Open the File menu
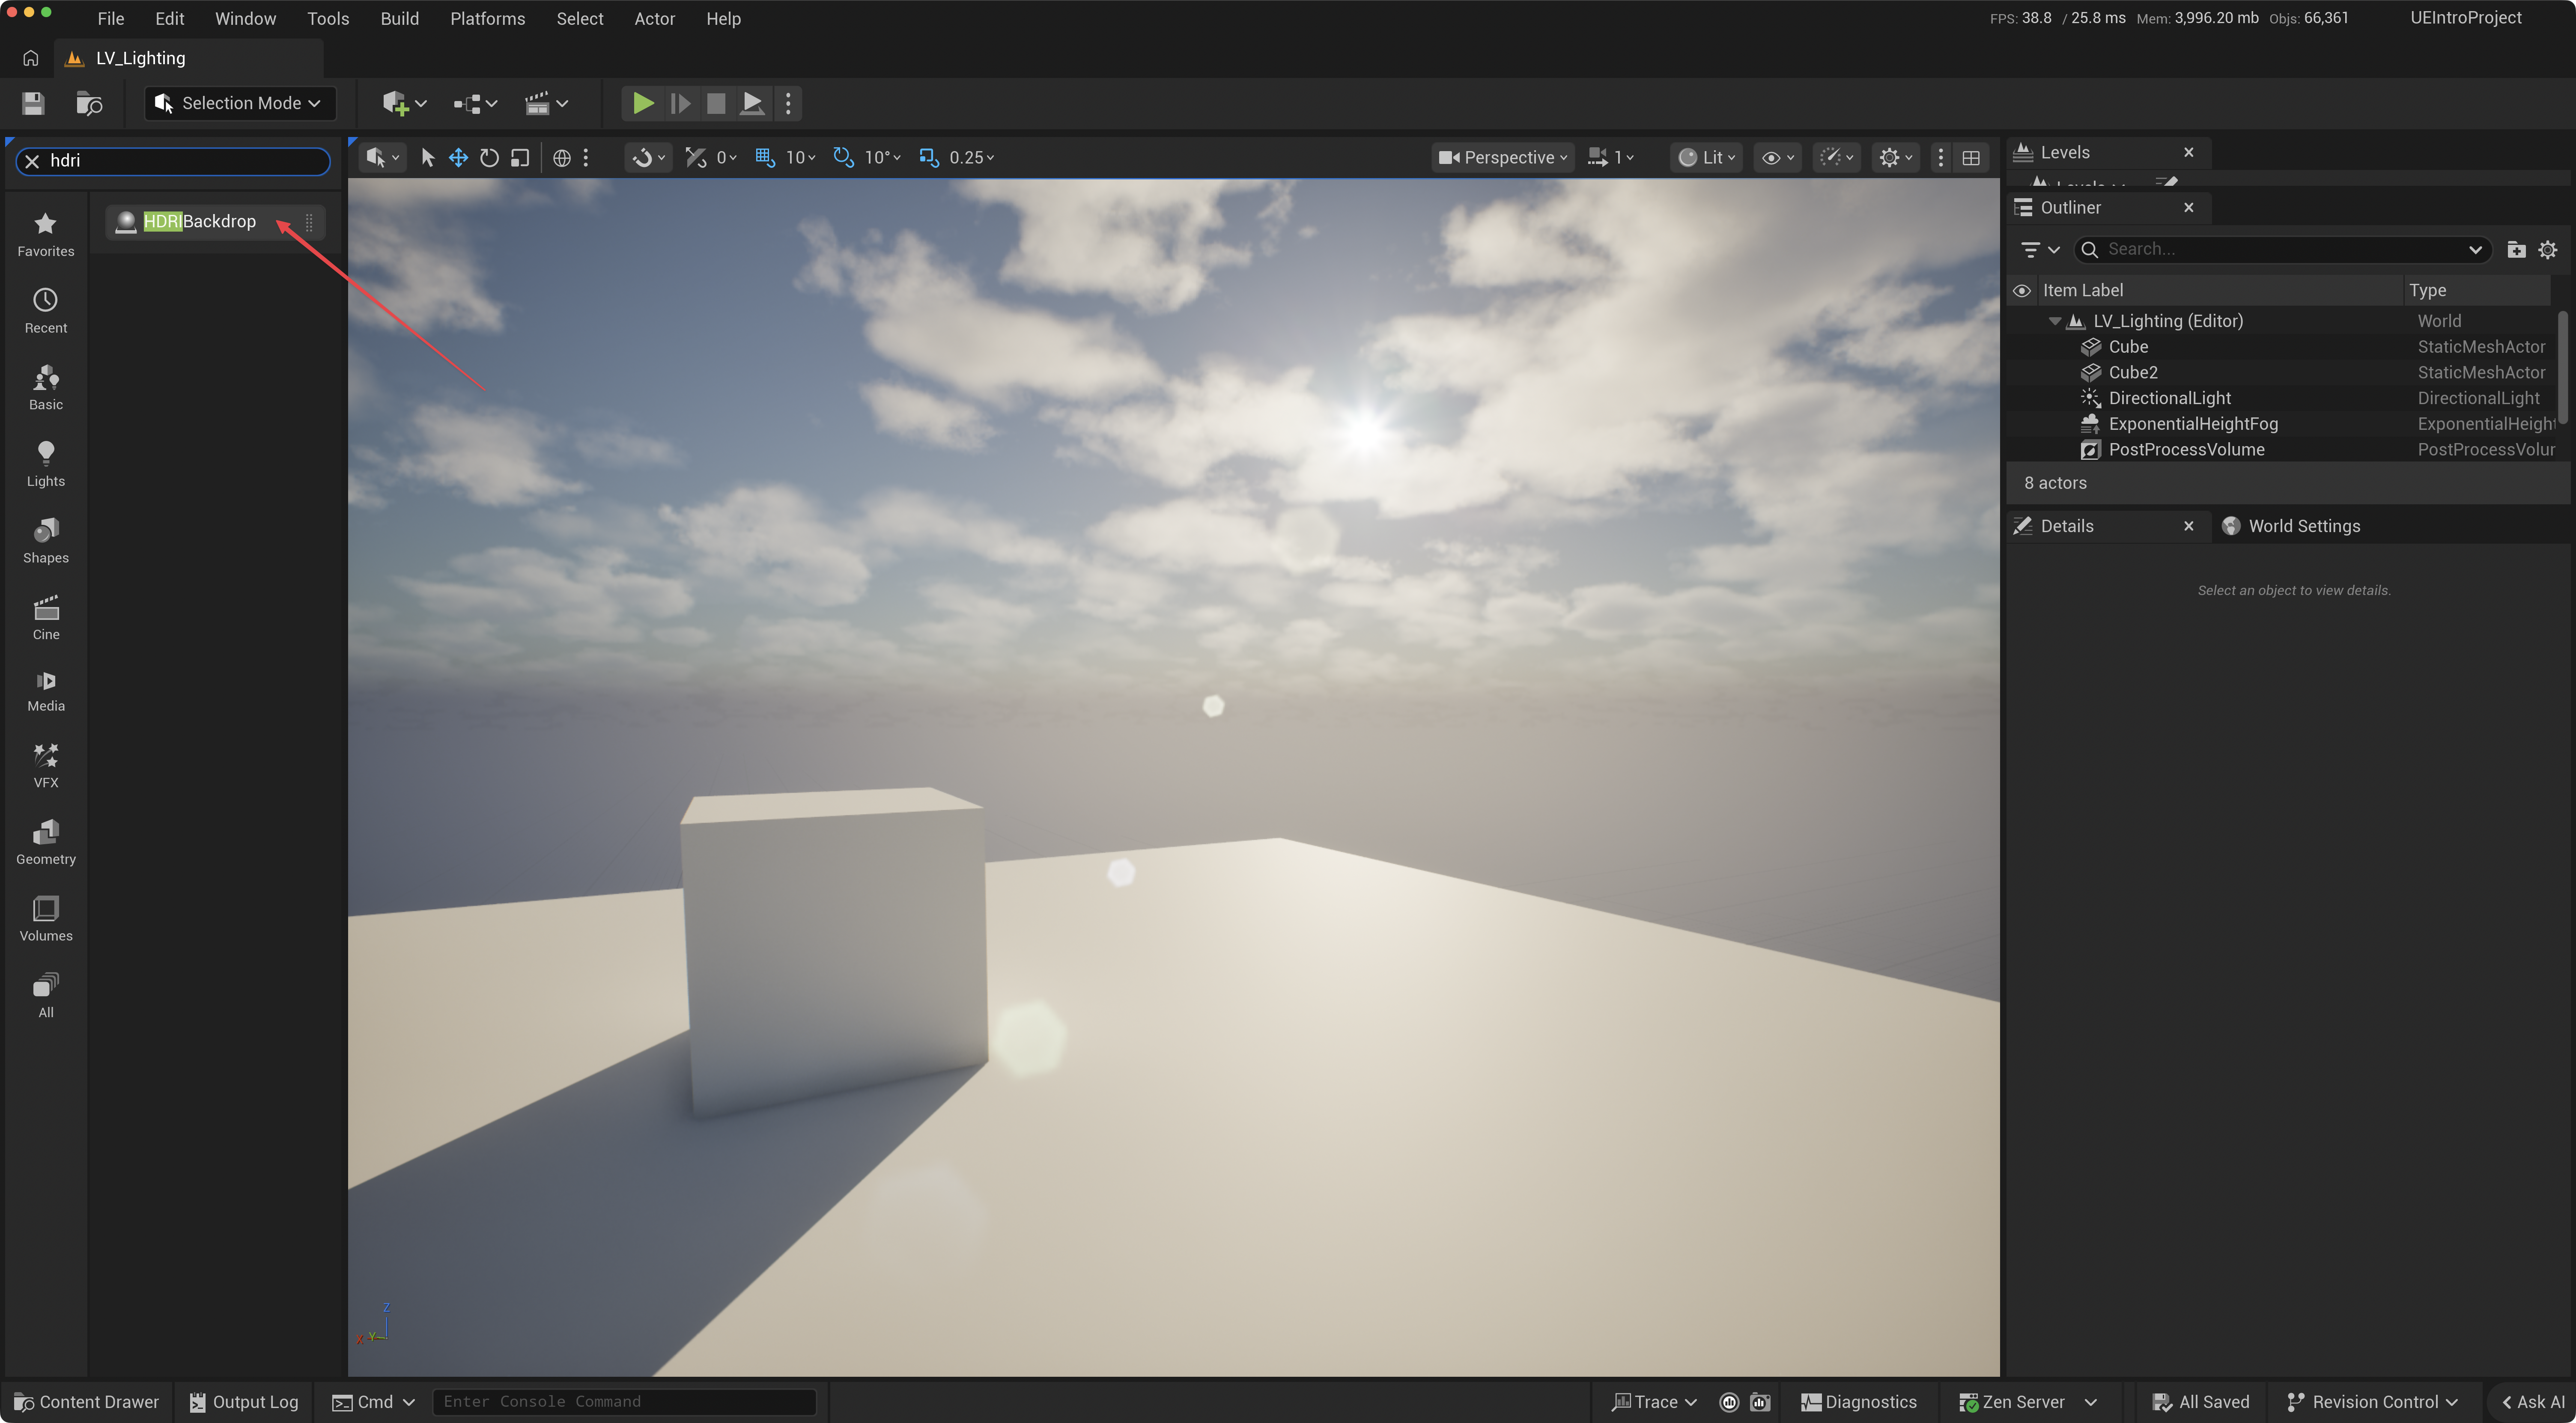 (110, 19)
